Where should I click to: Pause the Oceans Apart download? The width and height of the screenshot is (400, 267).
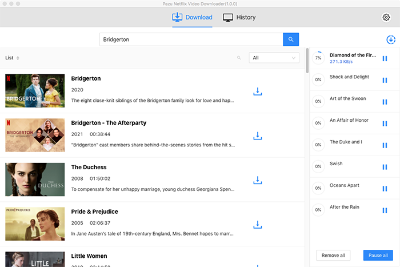point(385,189)
